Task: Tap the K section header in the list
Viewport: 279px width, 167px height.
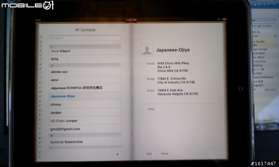Action: pyautogui.click(x=85, y=136)
